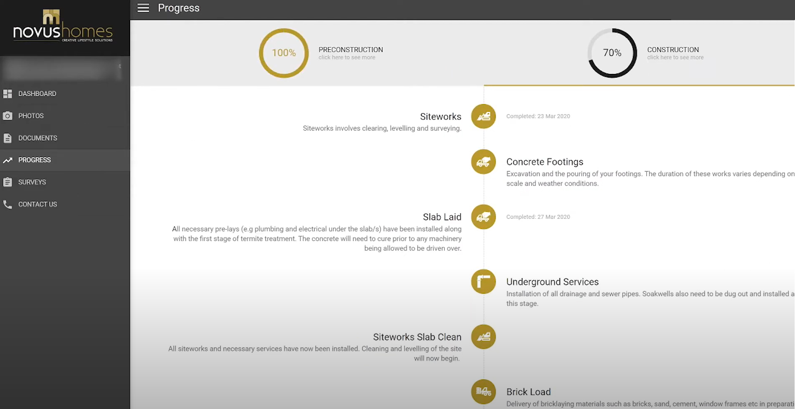Open the Photos camera icon in sidebar

pyautogui.click(x=7, y=116)
